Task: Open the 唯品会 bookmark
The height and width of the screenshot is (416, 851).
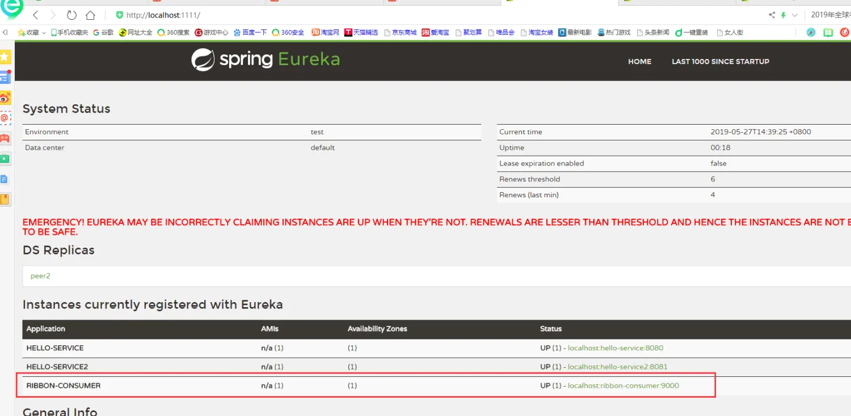Action: (x=501, y=32)
